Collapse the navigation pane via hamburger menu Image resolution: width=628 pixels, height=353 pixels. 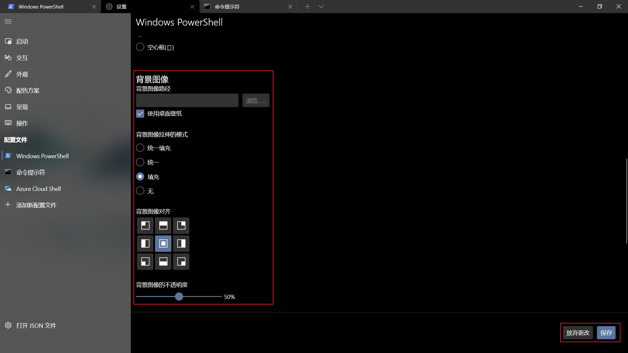click(x=8, y=21)
